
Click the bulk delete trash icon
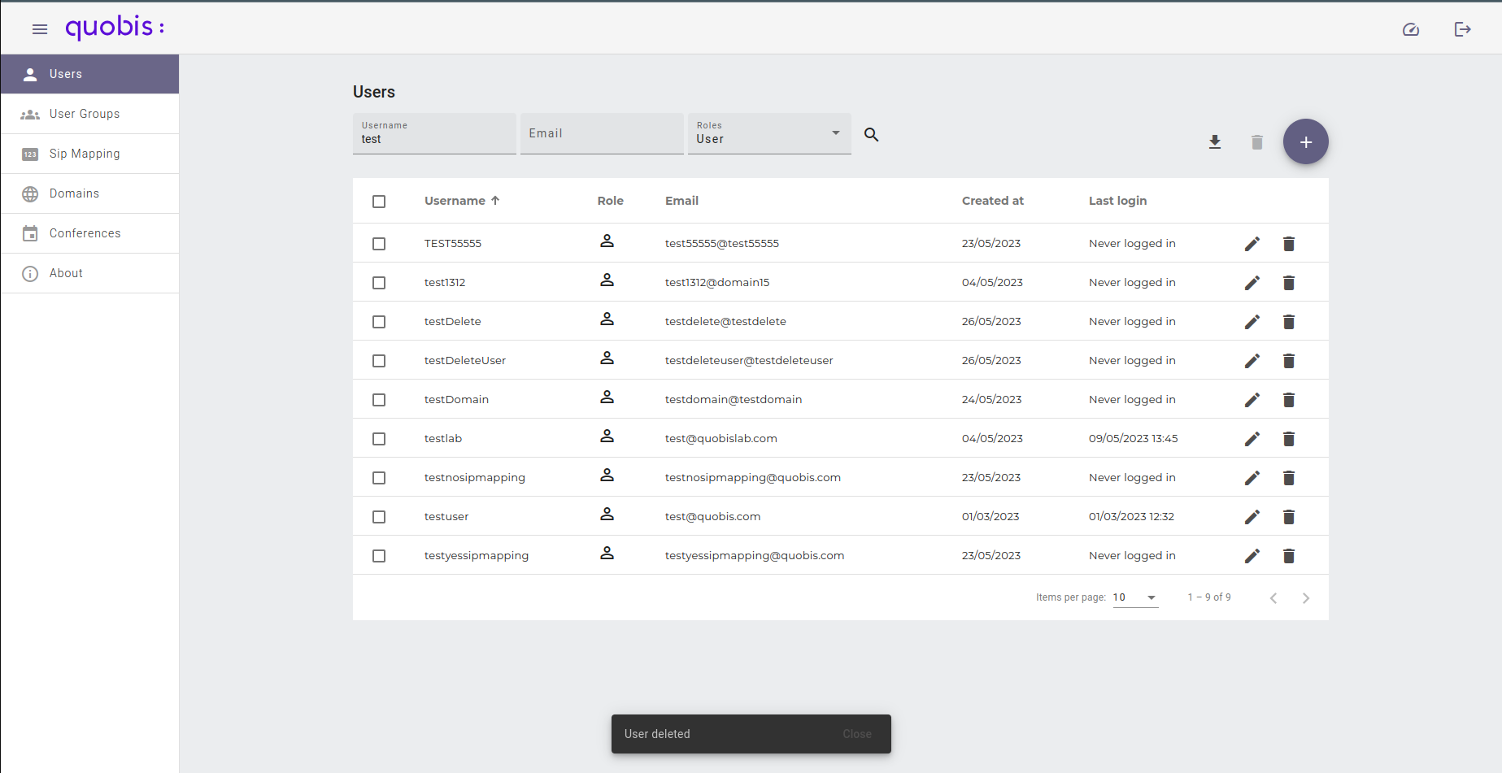[1257, 142]
